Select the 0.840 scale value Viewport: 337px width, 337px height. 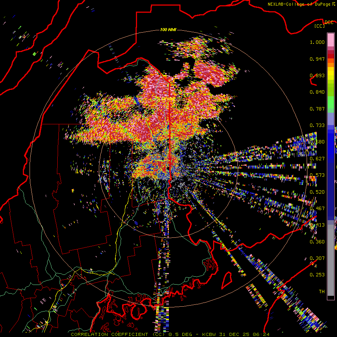(317, 92)
